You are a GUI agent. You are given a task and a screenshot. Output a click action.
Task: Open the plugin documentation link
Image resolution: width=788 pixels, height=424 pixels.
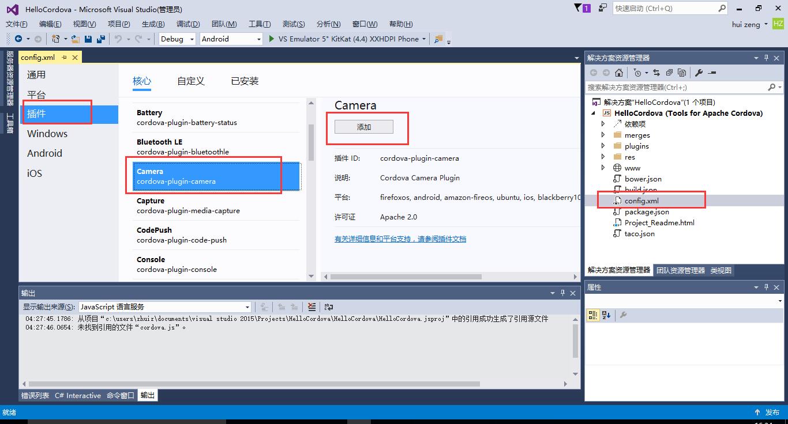click(x=400, y=238)
